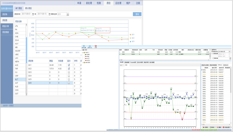Viewport: 233px width, 132px height.
Task: Switch to the 质控数据 tab in front window
Action: point(127,62)
